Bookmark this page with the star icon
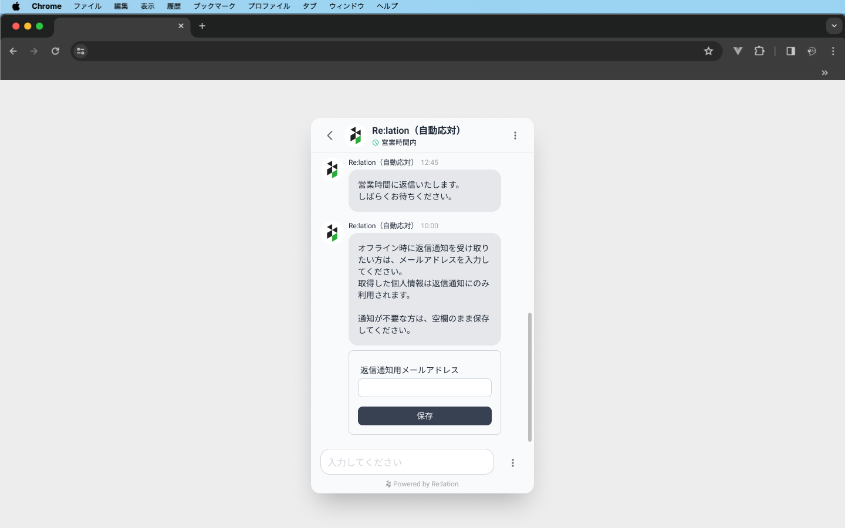The width and height of the screenshot is (845, 528). point(708,51)
